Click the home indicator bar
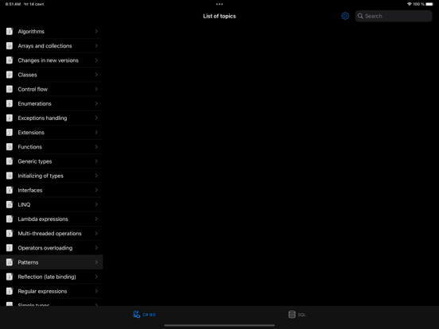Screen dimensions: 439x329 pos(219,325)
